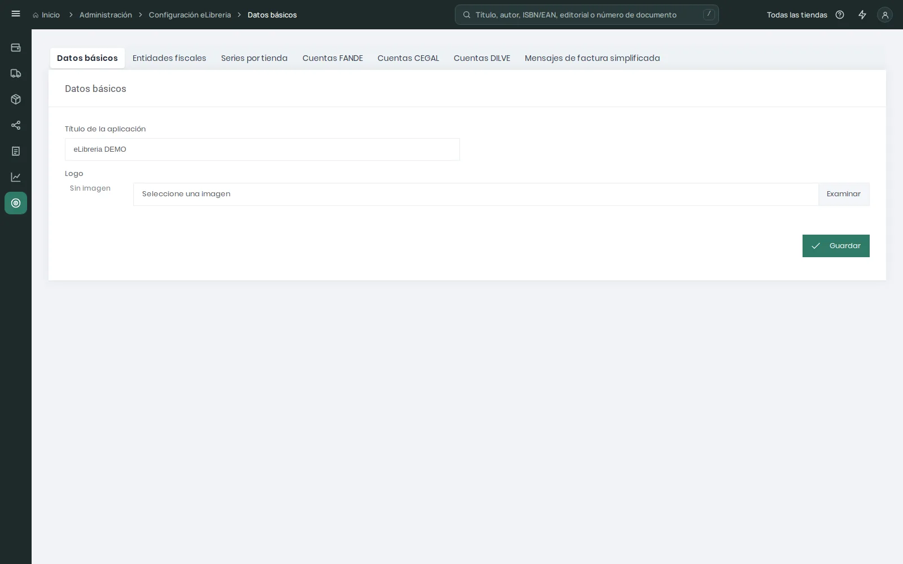Click the Datos básicos breadcrumb
The height and width of the screenshot is (564, 903).
coord(272,15)
